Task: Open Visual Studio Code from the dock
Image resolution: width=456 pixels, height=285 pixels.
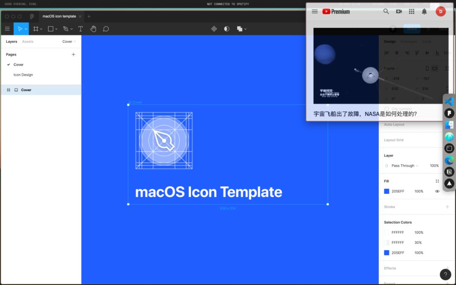Action: coord(449,101)
